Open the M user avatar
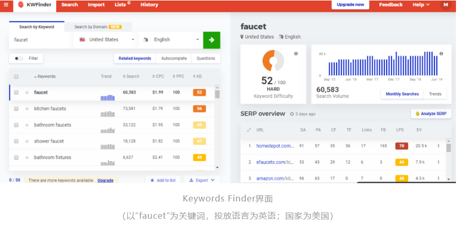Image resolution: width=457 pixels, height=225 pixels. pos(445,5)
